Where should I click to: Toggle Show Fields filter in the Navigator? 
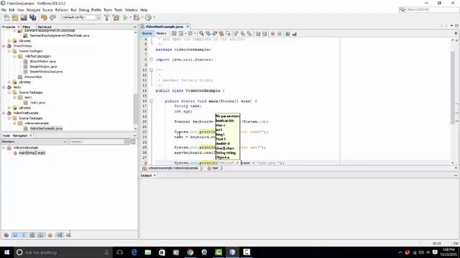coord(15,235)
